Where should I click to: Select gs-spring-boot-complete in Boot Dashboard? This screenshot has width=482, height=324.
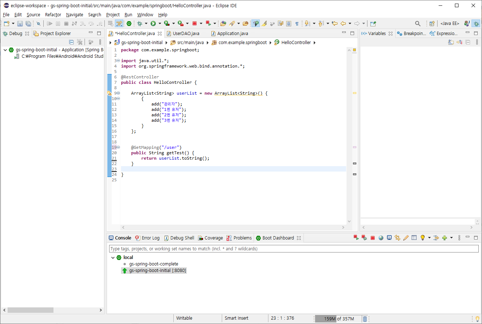[x=154, y=264]
